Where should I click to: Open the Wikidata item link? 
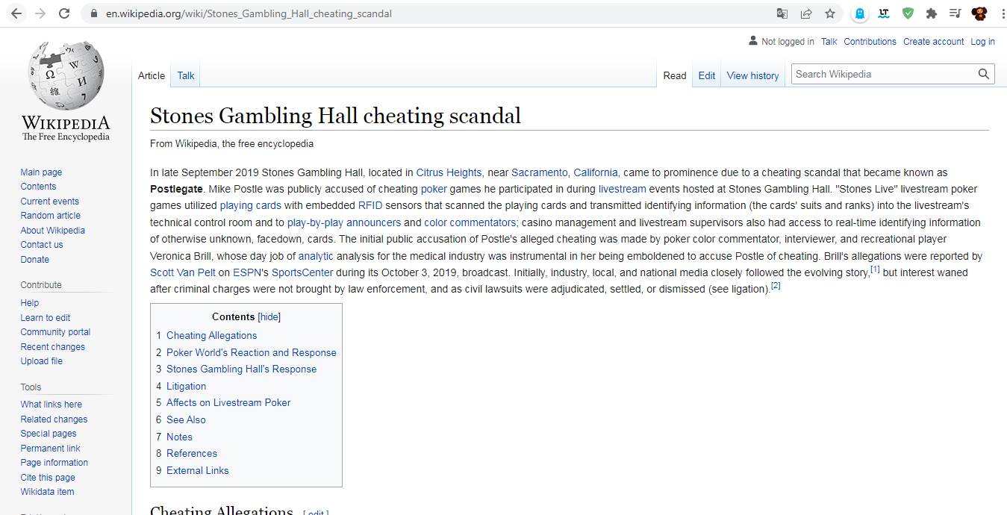pyautogui.click(x=47, y=492)
